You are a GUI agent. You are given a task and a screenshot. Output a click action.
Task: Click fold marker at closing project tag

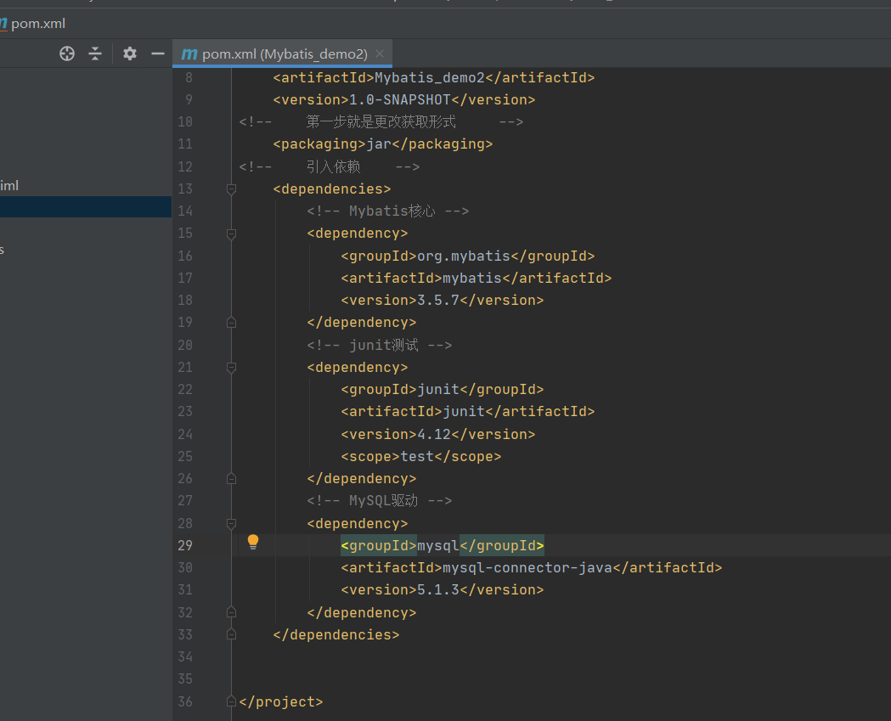click(231, 701)
